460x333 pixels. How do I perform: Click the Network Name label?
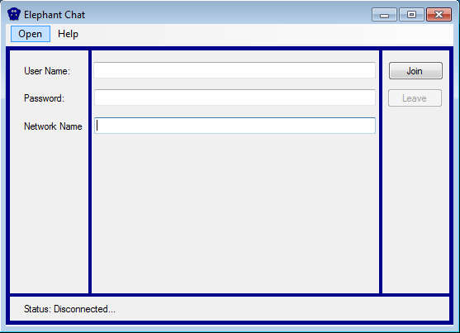[x=53, y=126]
